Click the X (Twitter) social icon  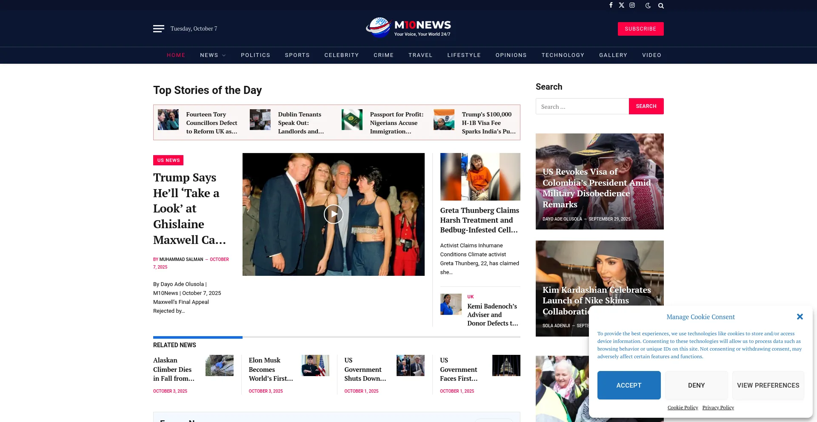click(x=622, y=6)
